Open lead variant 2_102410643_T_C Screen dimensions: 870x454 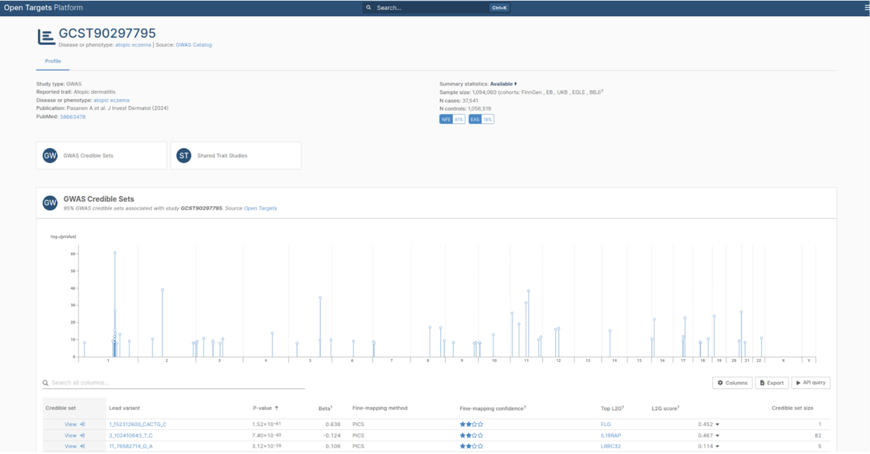(x=131, y=436)
